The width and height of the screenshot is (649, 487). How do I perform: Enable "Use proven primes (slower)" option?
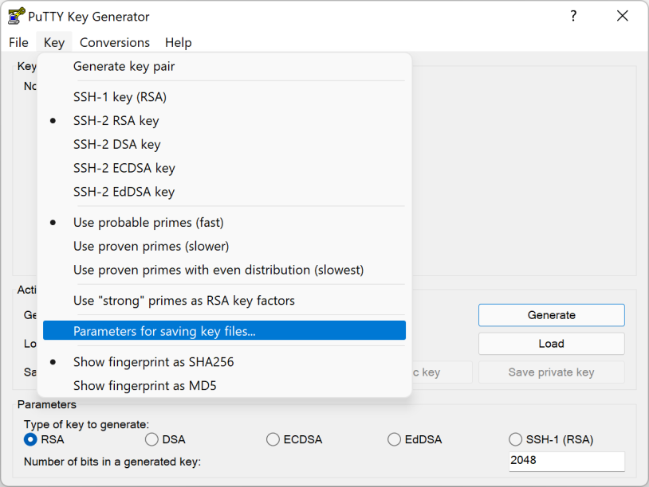coord(136,246)
